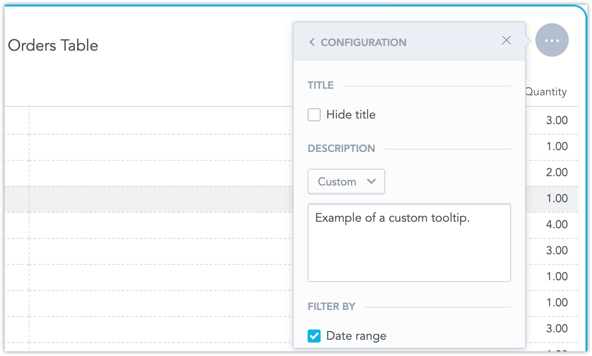Select the Orders Table title
The height and width of the screenshot is (356, 592).
53,46
